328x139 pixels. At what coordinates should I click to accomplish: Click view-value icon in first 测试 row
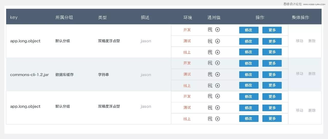coord(210,41)
